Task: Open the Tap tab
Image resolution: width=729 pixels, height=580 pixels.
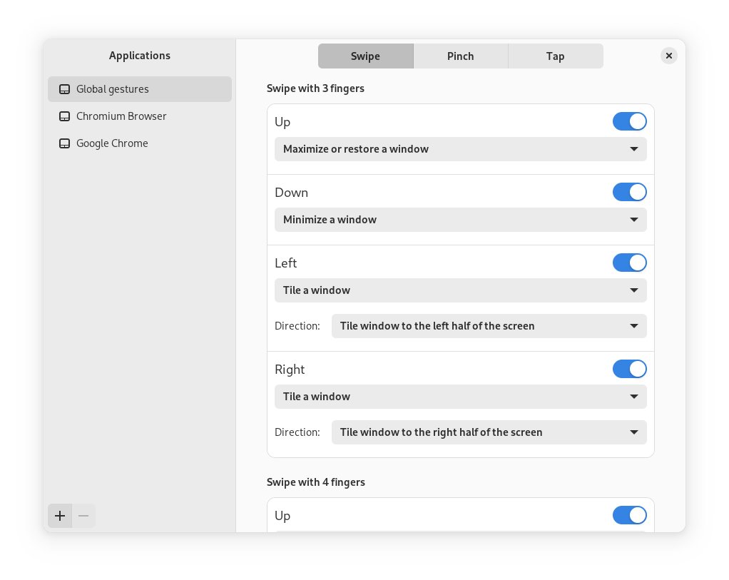Action: click(556, 56)
